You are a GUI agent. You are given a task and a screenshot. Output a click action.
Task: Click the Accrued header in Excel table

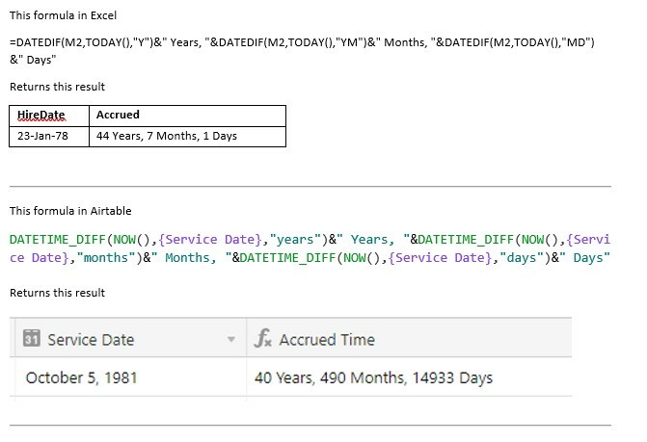[x=187, y=116]
